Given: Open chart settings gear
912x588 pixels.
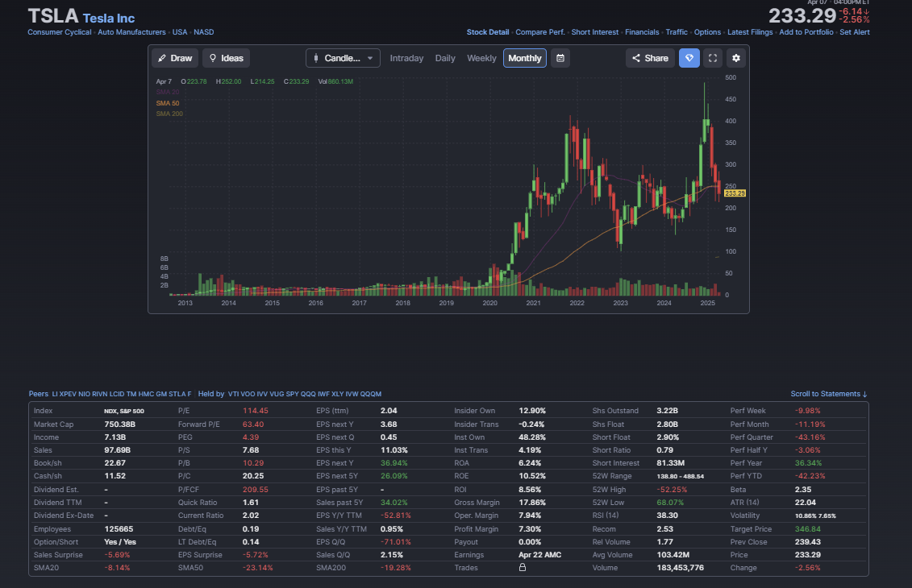Looking at the screenshot, I should [x=735, y=58].
